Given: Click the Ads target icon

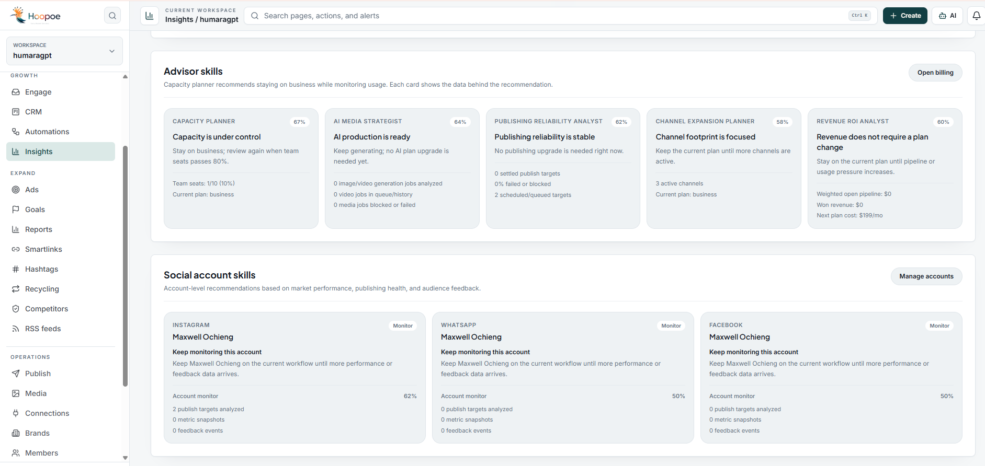Looking at the screenshot, I should [16, 190].
